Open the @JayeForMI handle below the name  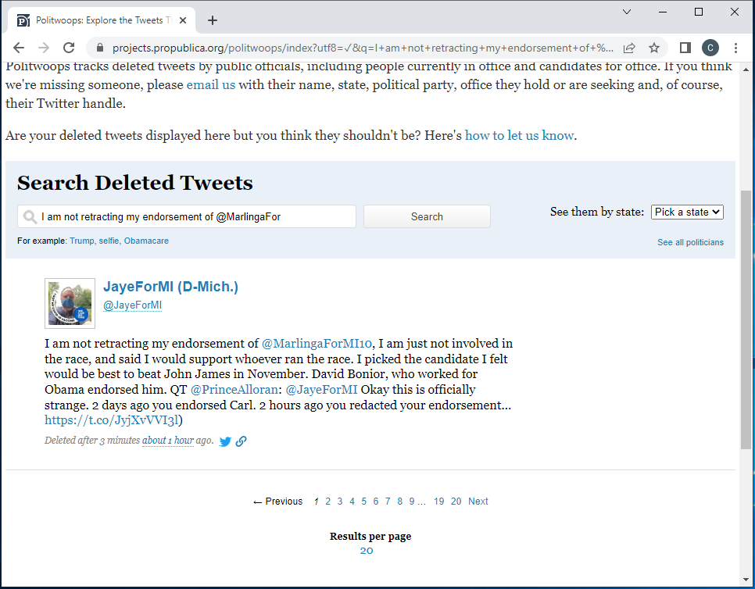132,305
